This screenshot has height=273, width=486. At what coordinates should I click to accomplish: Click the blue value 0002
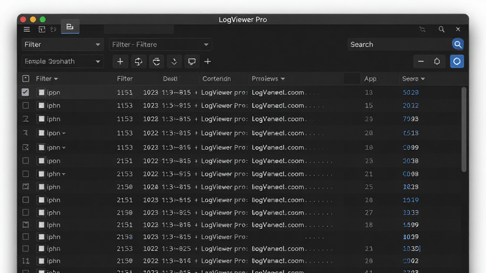pyautogui.click(x=411, y=261)
